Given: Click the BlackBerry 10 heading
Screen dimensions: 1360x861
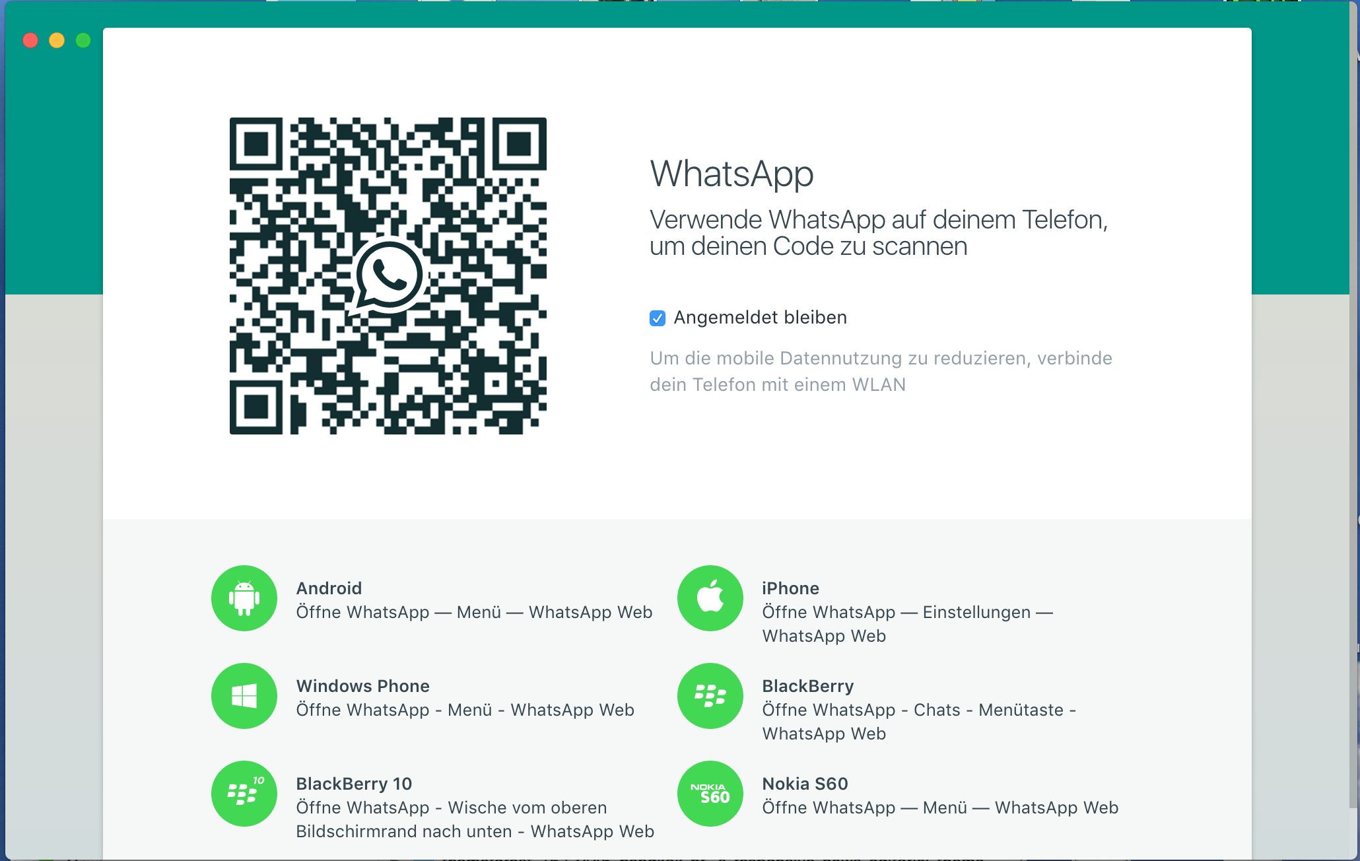Looking at the screenshot, I should click(x=354, y=784).
